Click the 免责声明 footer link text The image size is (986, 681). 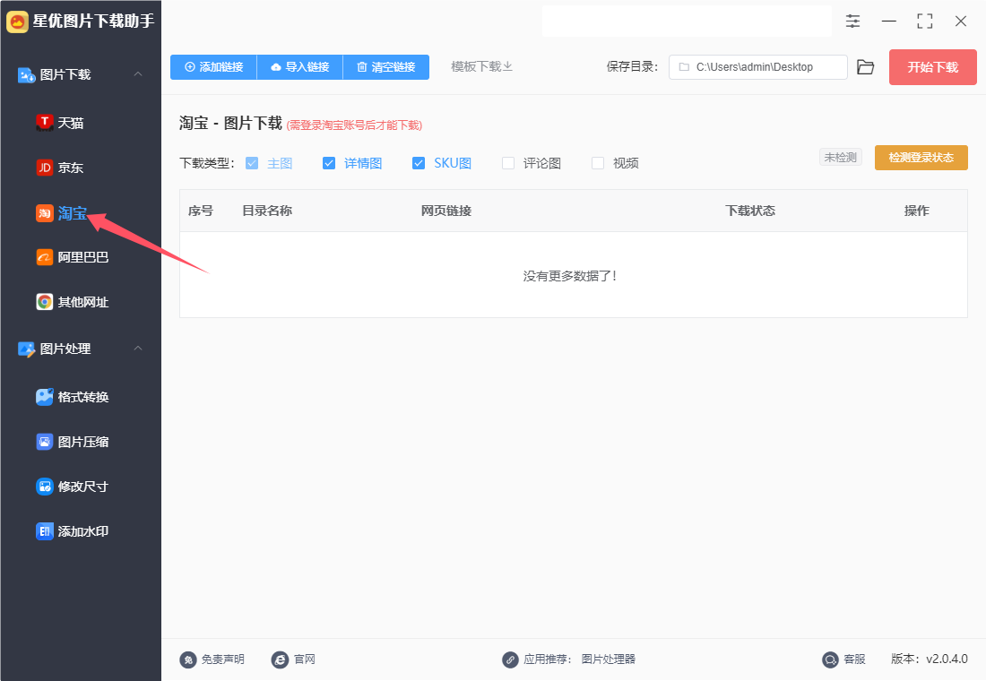click(x=222, y=659)
